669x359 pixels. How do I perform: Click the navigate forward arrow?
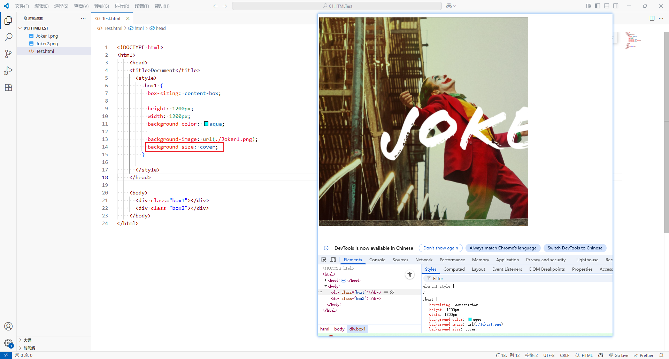(224, 6)
